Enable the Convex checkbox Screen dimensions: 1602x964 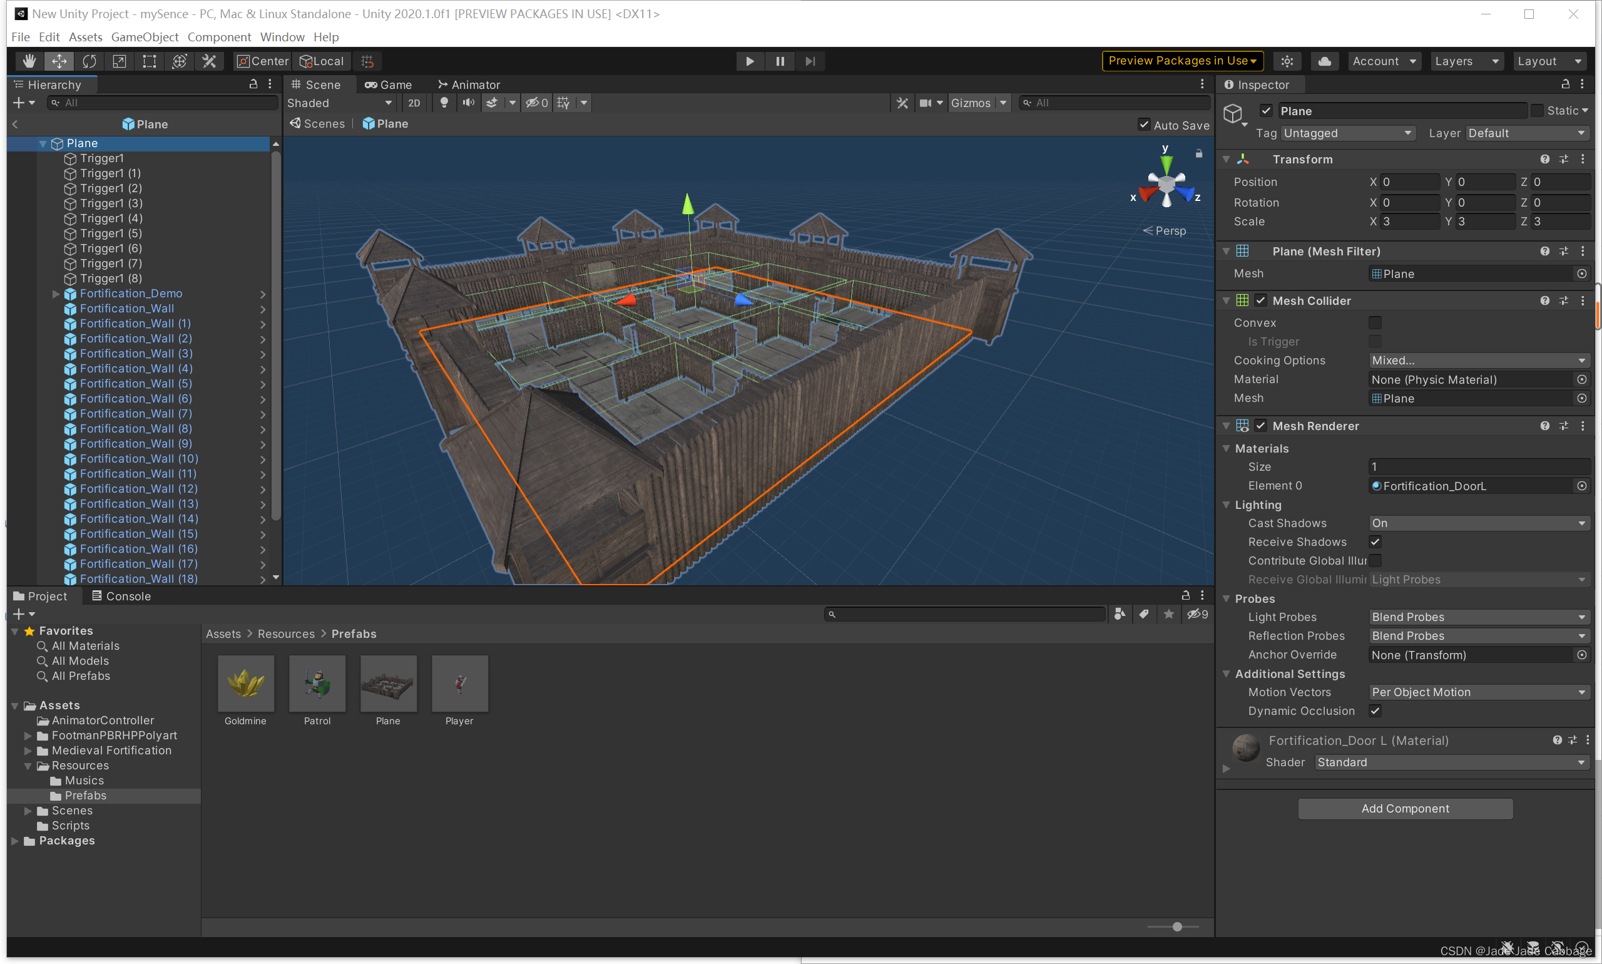point(1375,323)
